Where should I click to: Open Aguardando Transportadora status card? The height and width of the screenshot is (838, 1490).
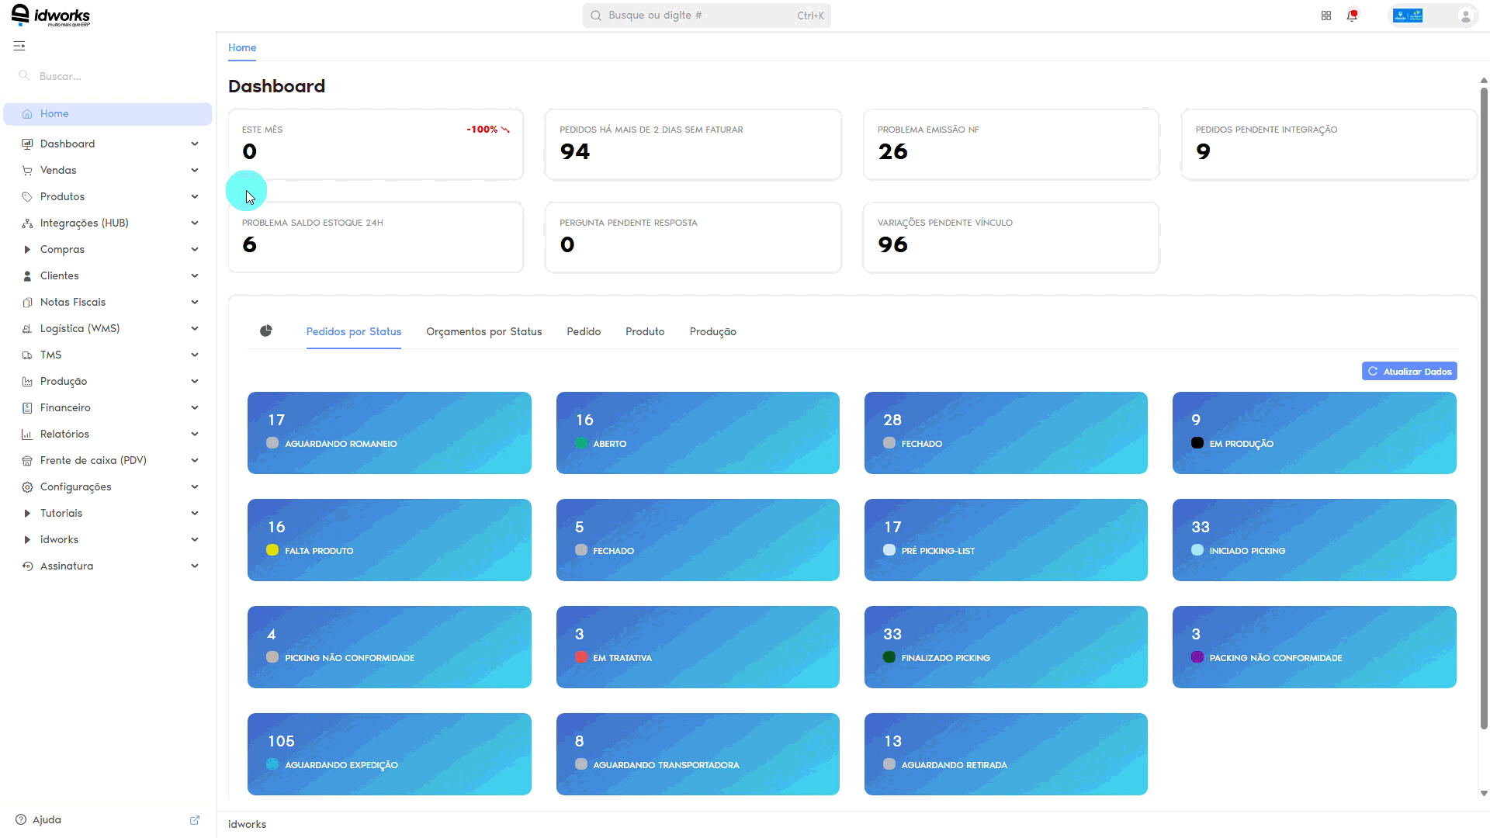pyautogui.click(x=698, y=754)
